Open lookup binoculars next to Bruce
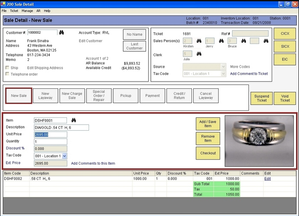299x216 pixels. pyautogui.click(x=244, y=41)
